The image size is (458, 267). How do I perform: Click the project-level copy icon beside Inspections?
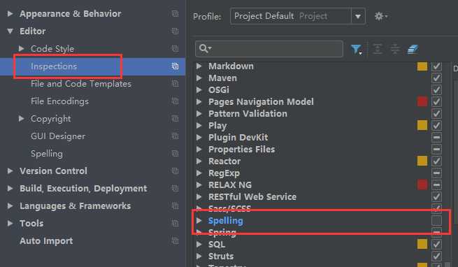click(x=175, y=66)
